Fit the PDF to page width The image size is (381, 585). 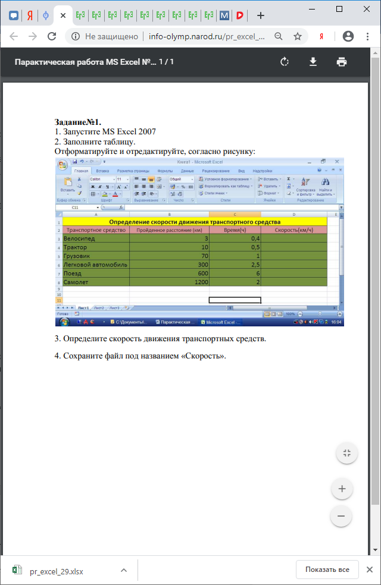[x=347, y=453]
